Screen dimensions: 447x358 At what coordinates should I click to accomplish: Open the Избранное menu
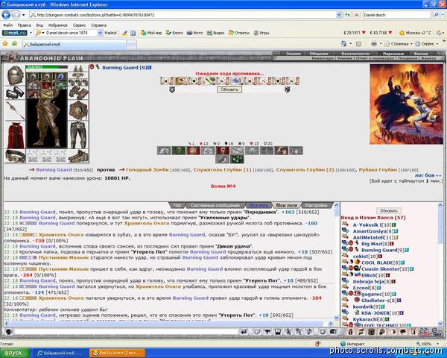58,25
